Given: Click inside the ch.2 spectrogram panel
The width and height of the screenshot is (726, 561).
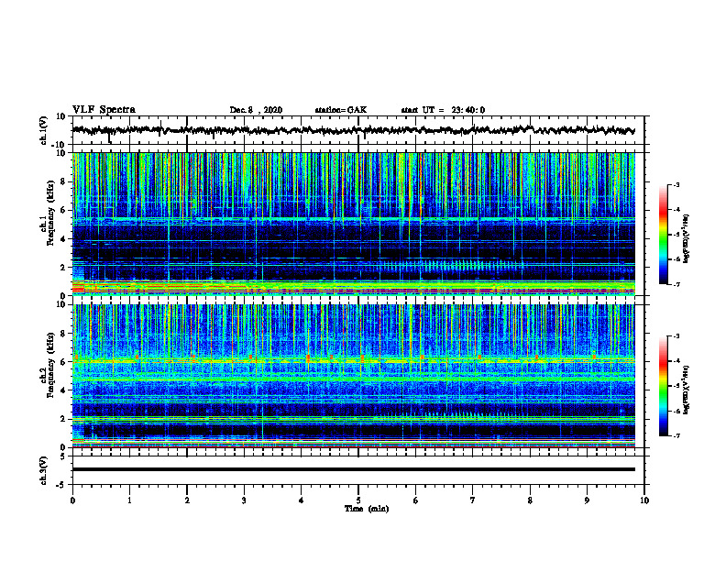Looking at the screenshot, I should tap(353, 376).
